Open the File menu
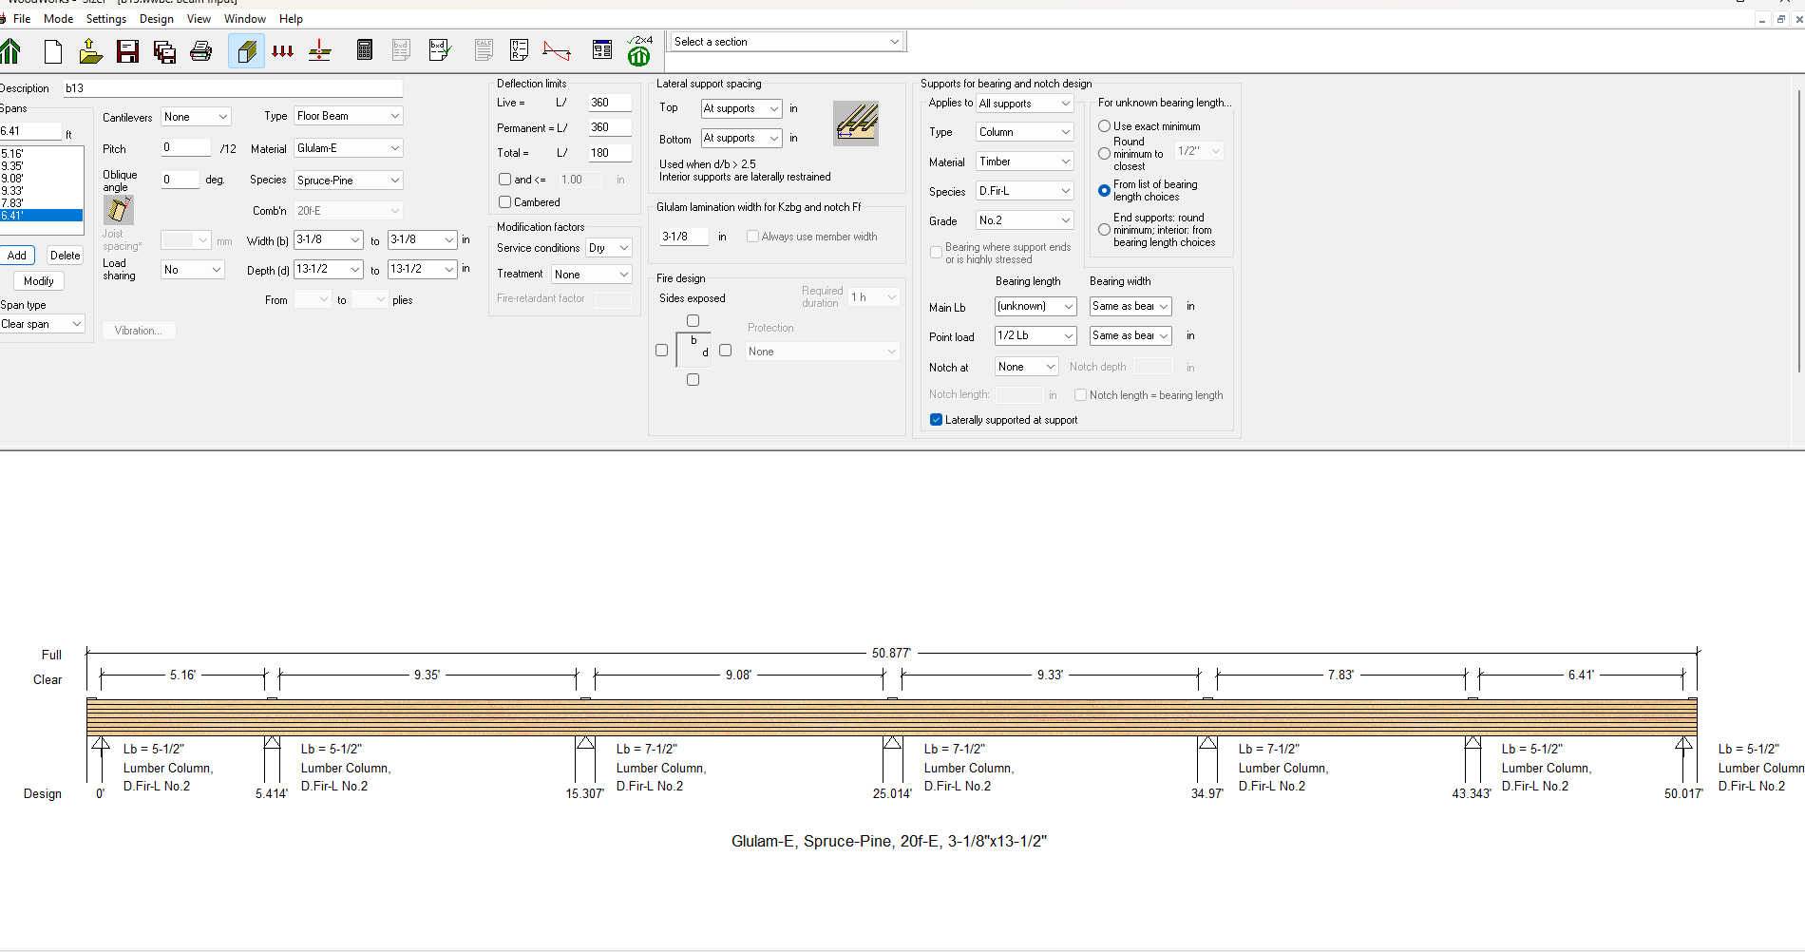Screen dimensions: 1805x952 pyautogui.click(x=22, y=19)
